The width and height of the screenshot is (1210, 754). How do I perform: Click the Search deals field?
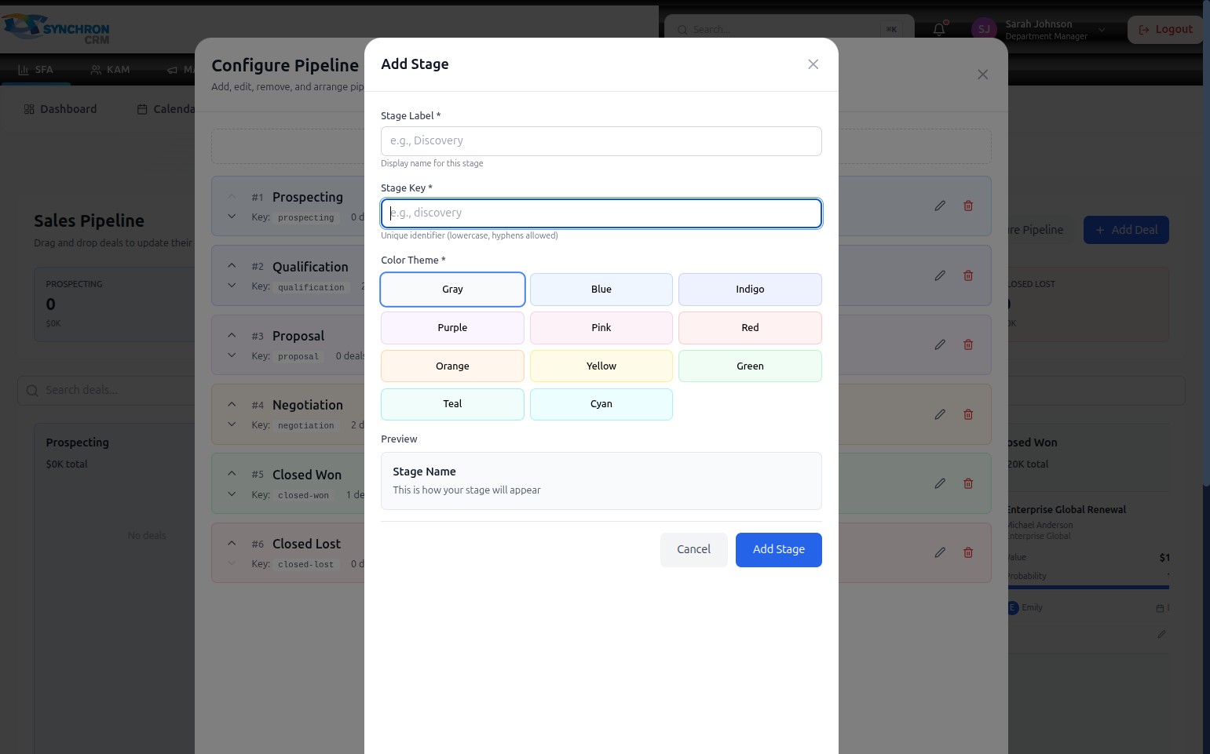pos(106,391)
